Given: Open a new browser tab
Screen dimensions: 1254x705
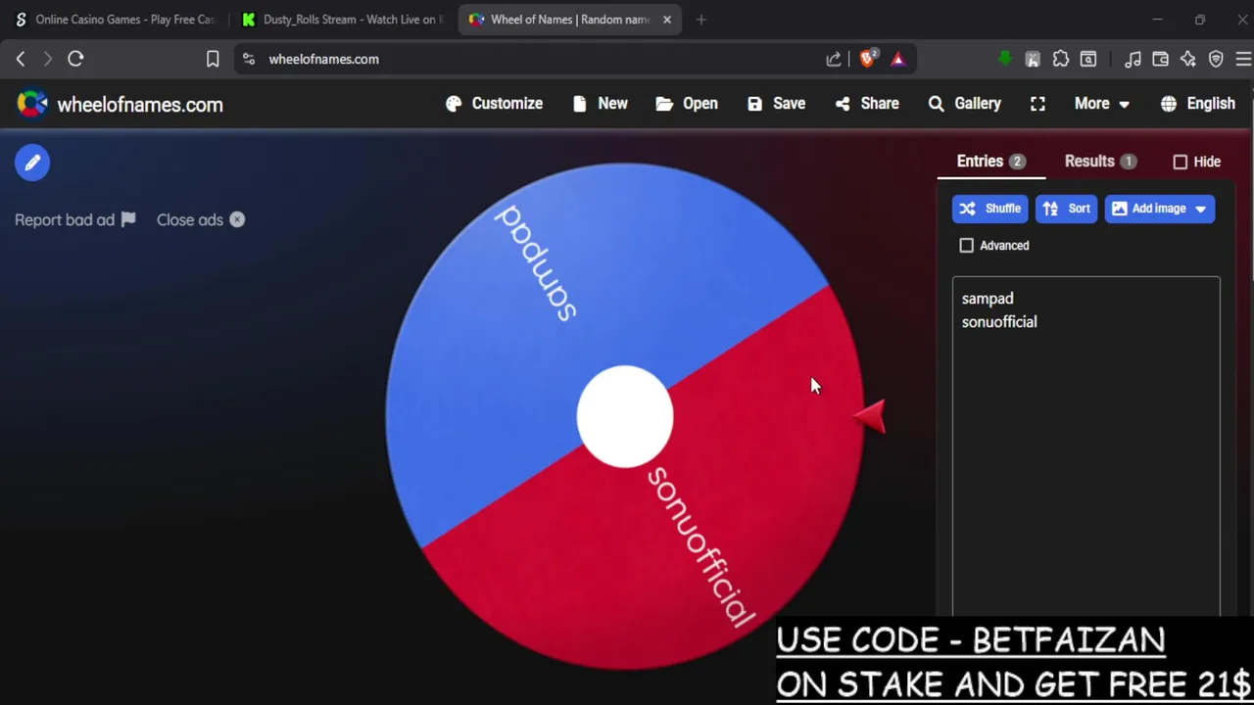Looking at the screenshot, I should [x=700, y=20].
